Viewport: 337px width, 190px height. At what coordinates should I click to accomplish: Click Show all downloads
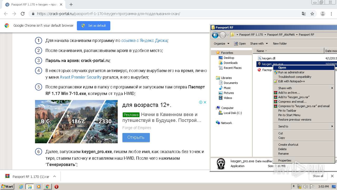point(318,176)
